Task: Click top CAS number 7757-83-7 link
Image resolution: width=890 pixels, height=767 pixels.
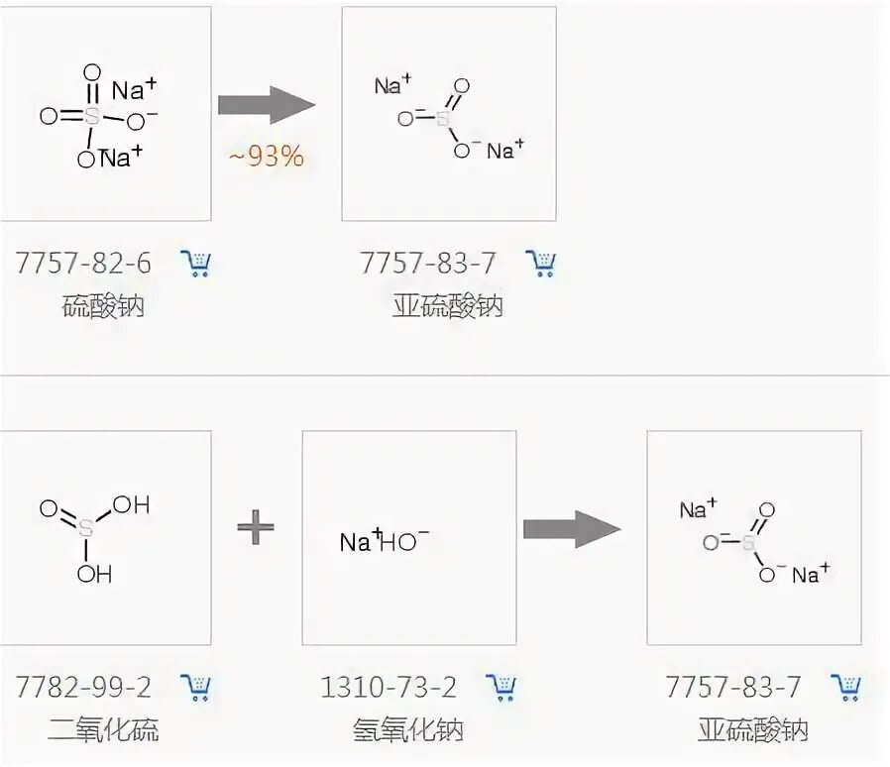Action: click(428, 263)
